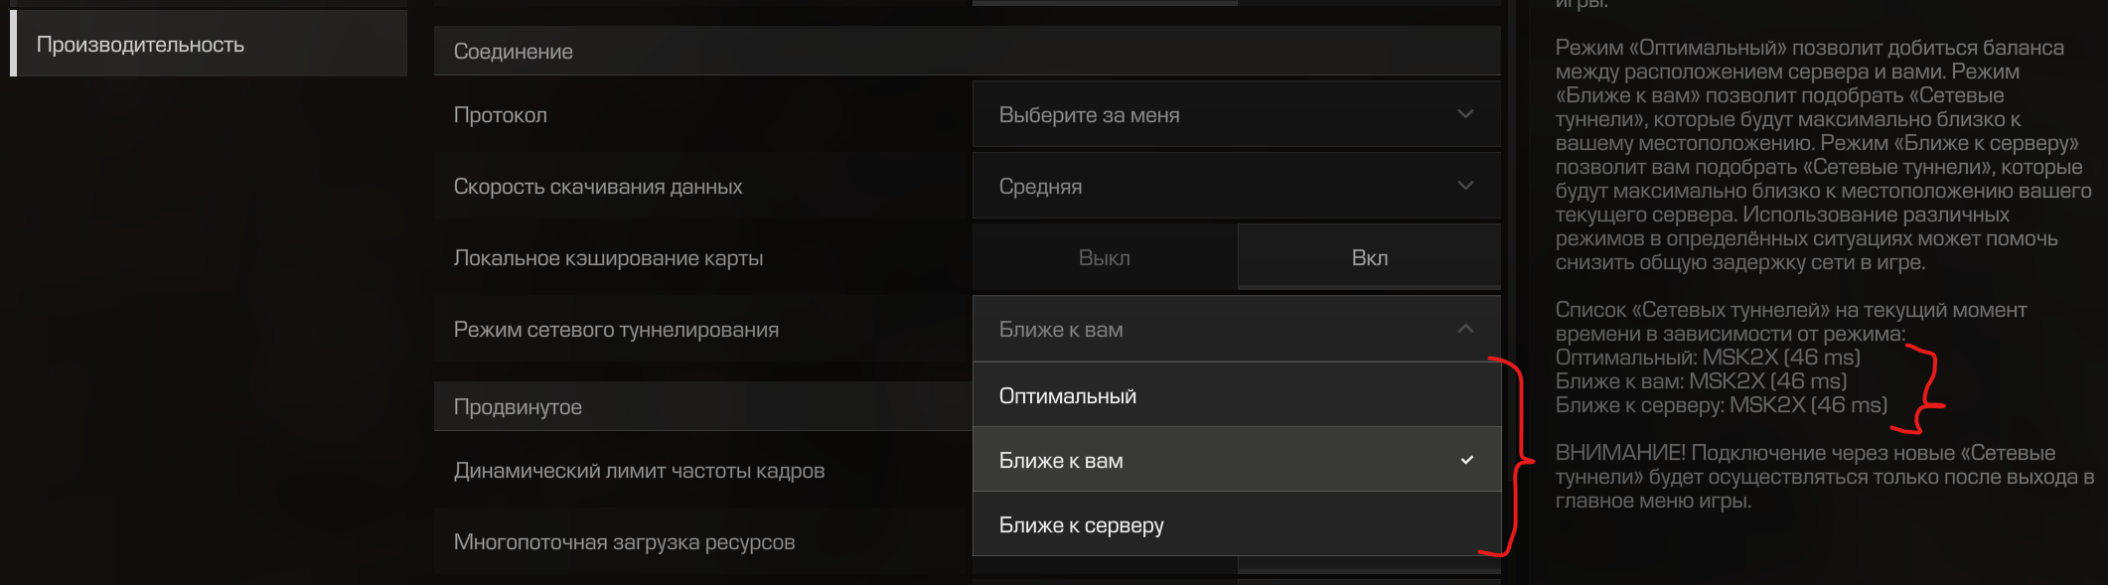Click the Многопоточная загрузка ресурсов label
Viewport: 2108px width, 585px height.
(x=624, y=542)
